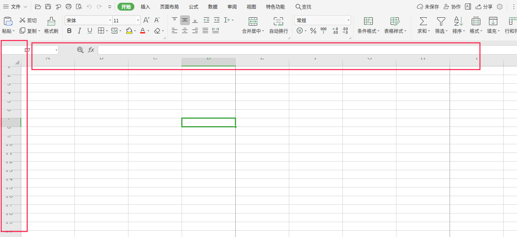Click the Distributed alignment icon
517x237 pixels.
coord(216,31)
